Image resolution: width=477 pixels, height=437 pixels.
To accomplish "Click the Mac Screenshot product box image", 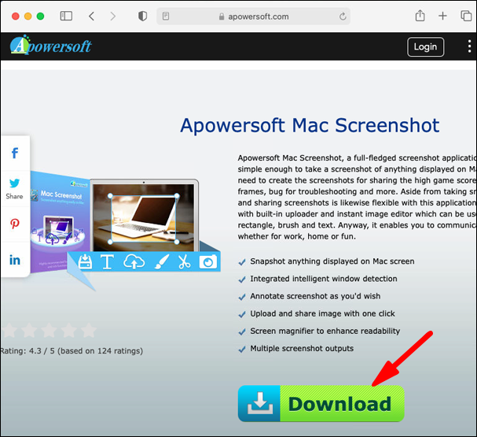I will (60, 221).
